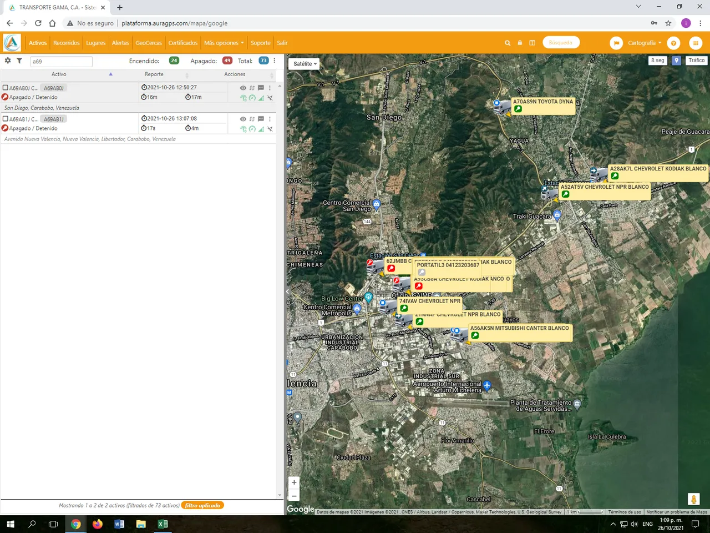This screenshot has height=533, width=710.
Task: Open the Alertas menu
Action: pos(120,43)
